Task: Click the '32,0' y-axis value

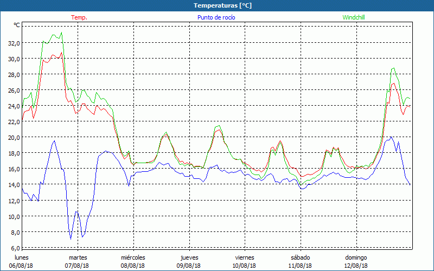Action: (14, 43)
